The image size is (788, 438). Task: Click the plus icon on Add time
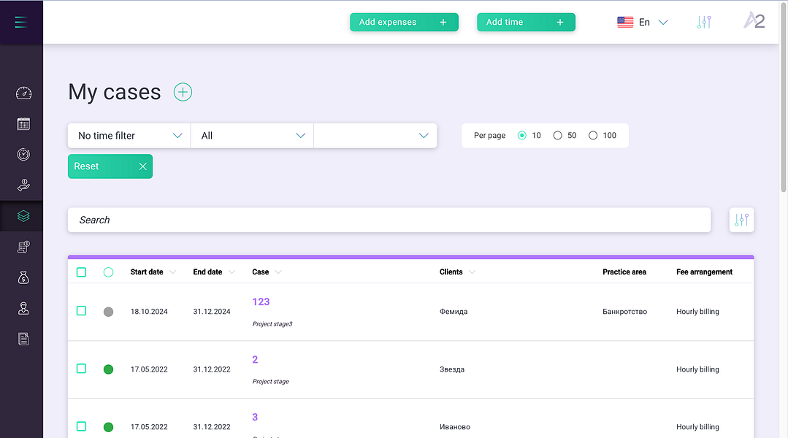coord(560,22)
